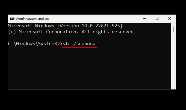Screen dimensions: 186x110
Task: Click the "(c)" copyright symbol text
Action: (x=12, y=32)
